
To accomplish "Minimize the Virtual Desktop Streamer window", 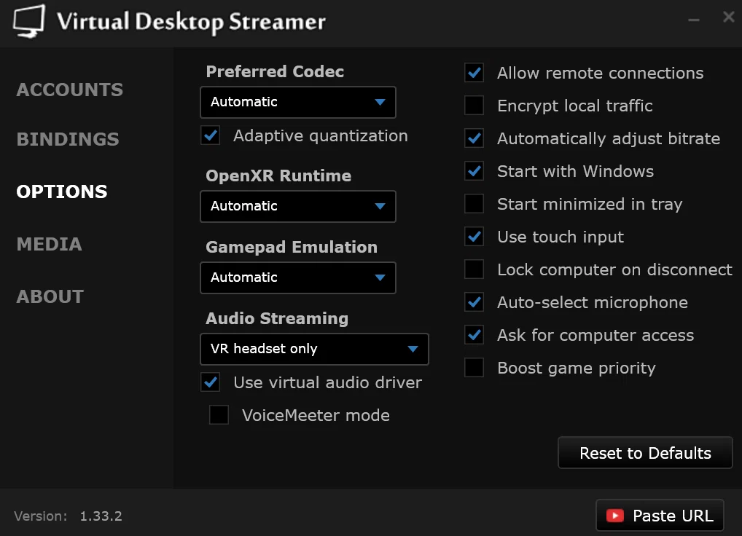I will pos(694,20).
